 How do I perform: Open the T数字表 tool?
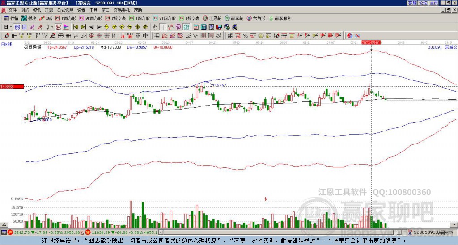[189, 18]
